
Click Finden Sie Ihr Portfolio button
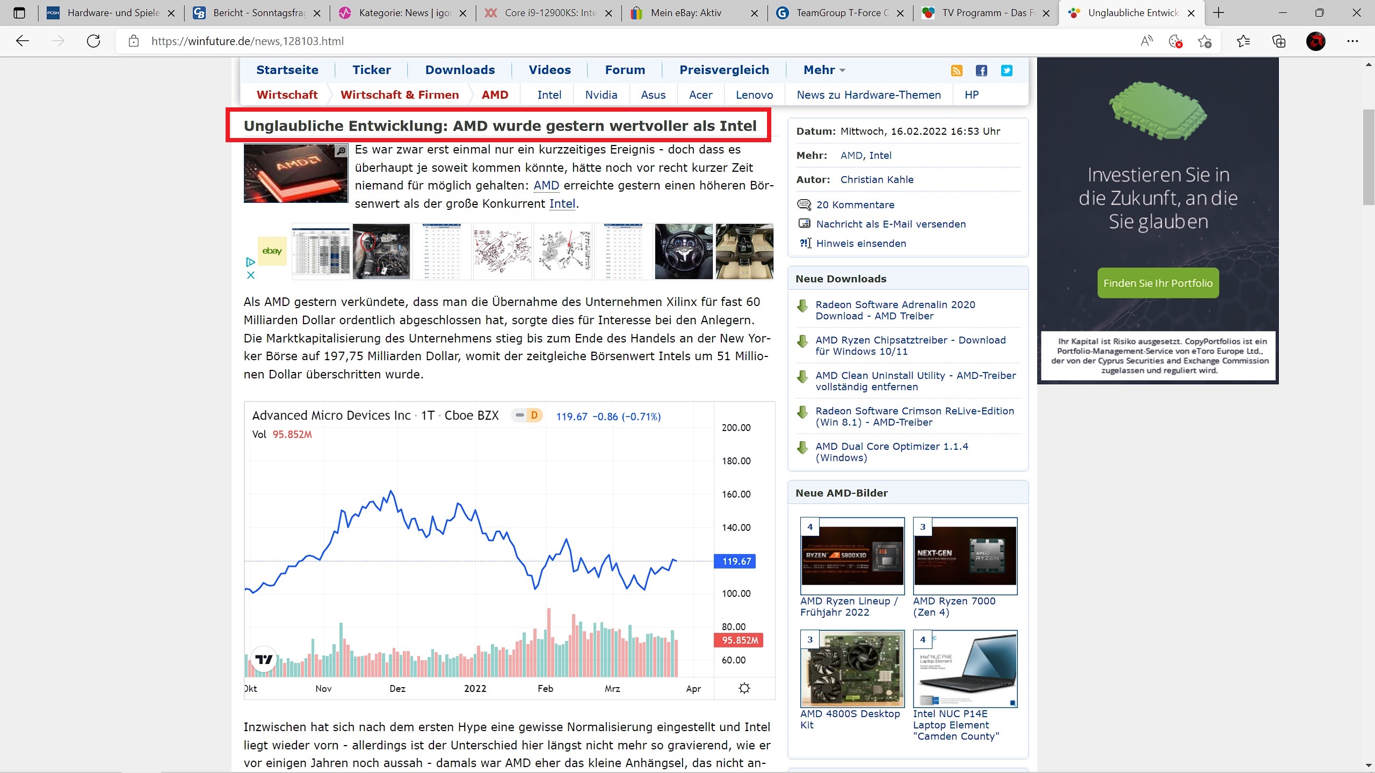pos(1157,283)
